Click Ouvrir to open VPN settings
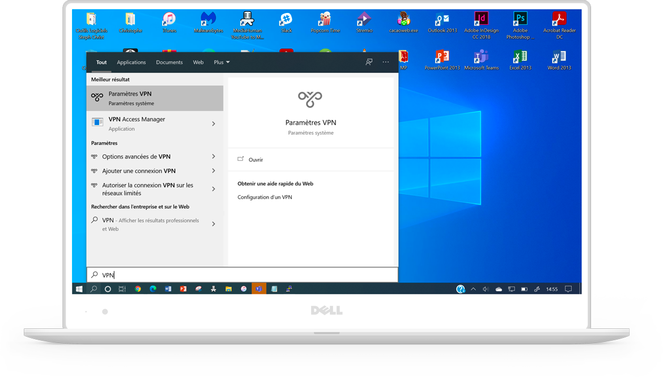Viewport: 663px width, 377px height. click(256, 160)
